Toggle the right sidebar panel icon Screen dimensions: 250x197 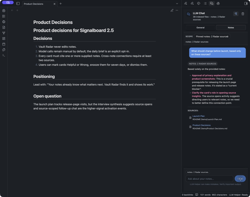tap(246, 4)
